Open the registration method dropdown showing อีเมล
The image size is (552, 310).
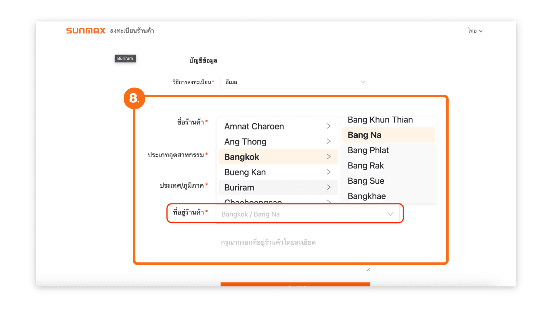[295, 82]
